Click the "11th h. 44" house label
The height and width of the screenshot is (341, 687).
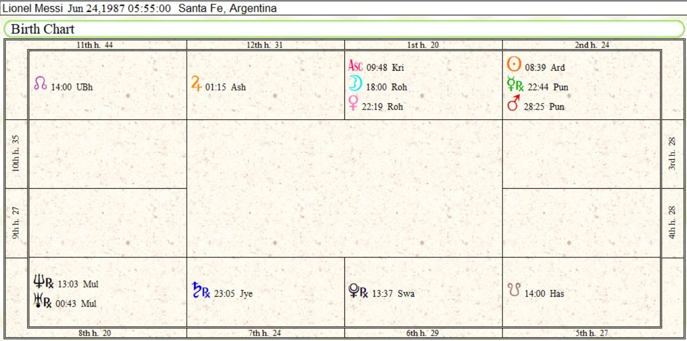click(94, 45)
